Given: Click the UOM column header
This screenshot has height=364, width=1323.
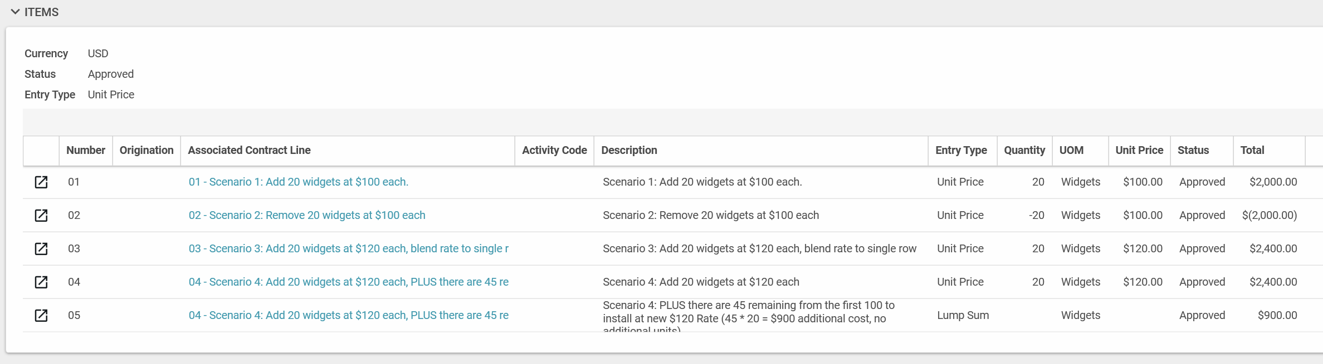Looking at the screenshot, I should coord(1071,151).
